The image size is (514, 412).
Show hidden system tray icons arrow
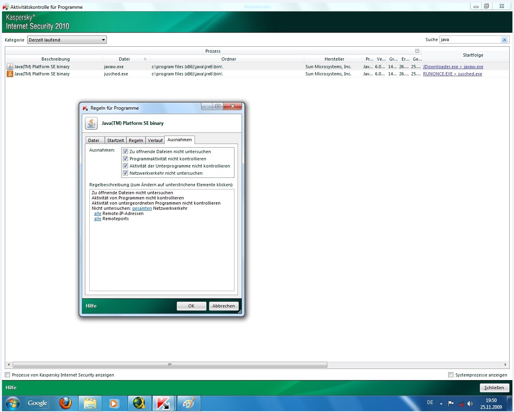click(x=441, y=403)
